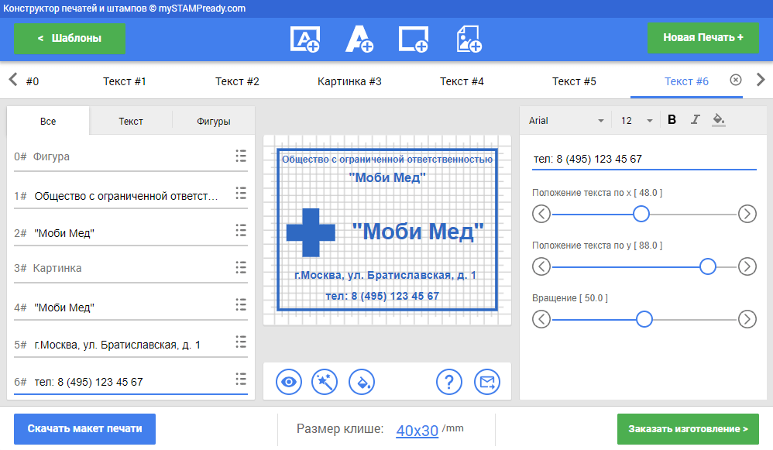Show previous element tabs with left arrow
The width and height of the screenshot is (773, 450).
[13, 79]
